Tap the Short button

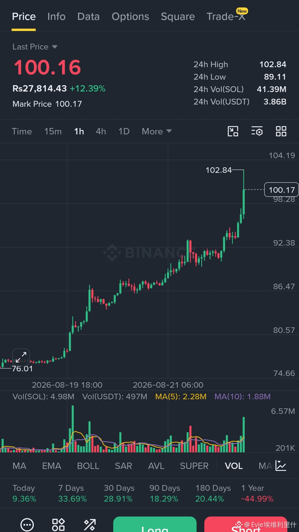coord(246,524)
